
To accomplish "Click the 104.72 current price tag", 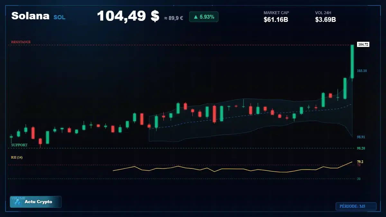I will (x=363, y=45).
